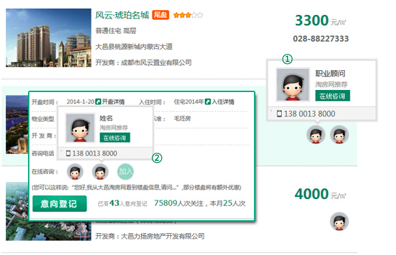Open the 开盘详情 link
The image size is (396, 255).
pos(113,102)
